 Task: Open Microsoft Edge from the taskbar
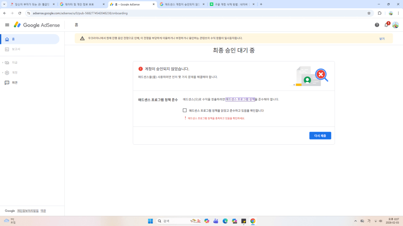pos(225,221)
